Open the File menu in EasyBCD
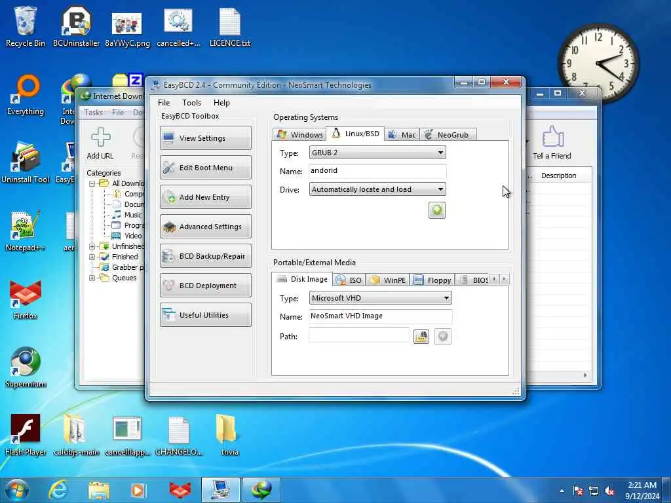The width and height of the screenshot is (671, 503). [x=164, y=103]
